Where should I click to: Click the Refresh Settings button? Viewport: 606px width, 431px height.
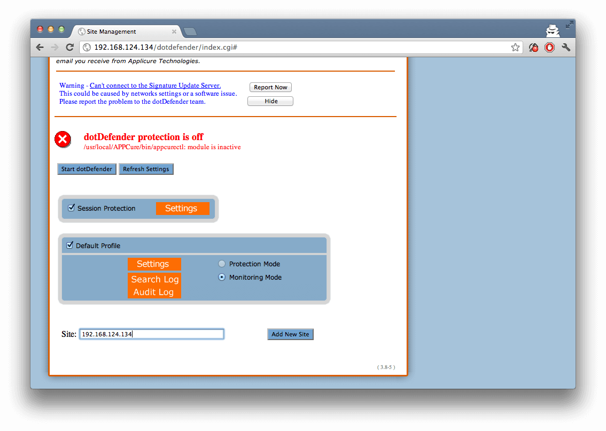[146, 169]
